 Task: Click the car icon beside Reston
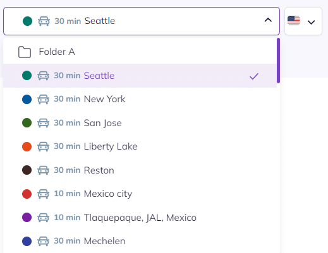click(x=44, y=170)
